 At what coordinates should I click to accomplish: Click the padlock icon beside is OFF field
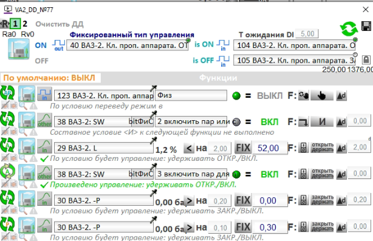pos(366,59)
